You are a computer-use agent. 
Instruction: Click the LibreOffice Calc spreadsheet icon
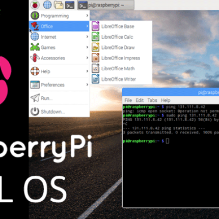click(x=95, y=37)
